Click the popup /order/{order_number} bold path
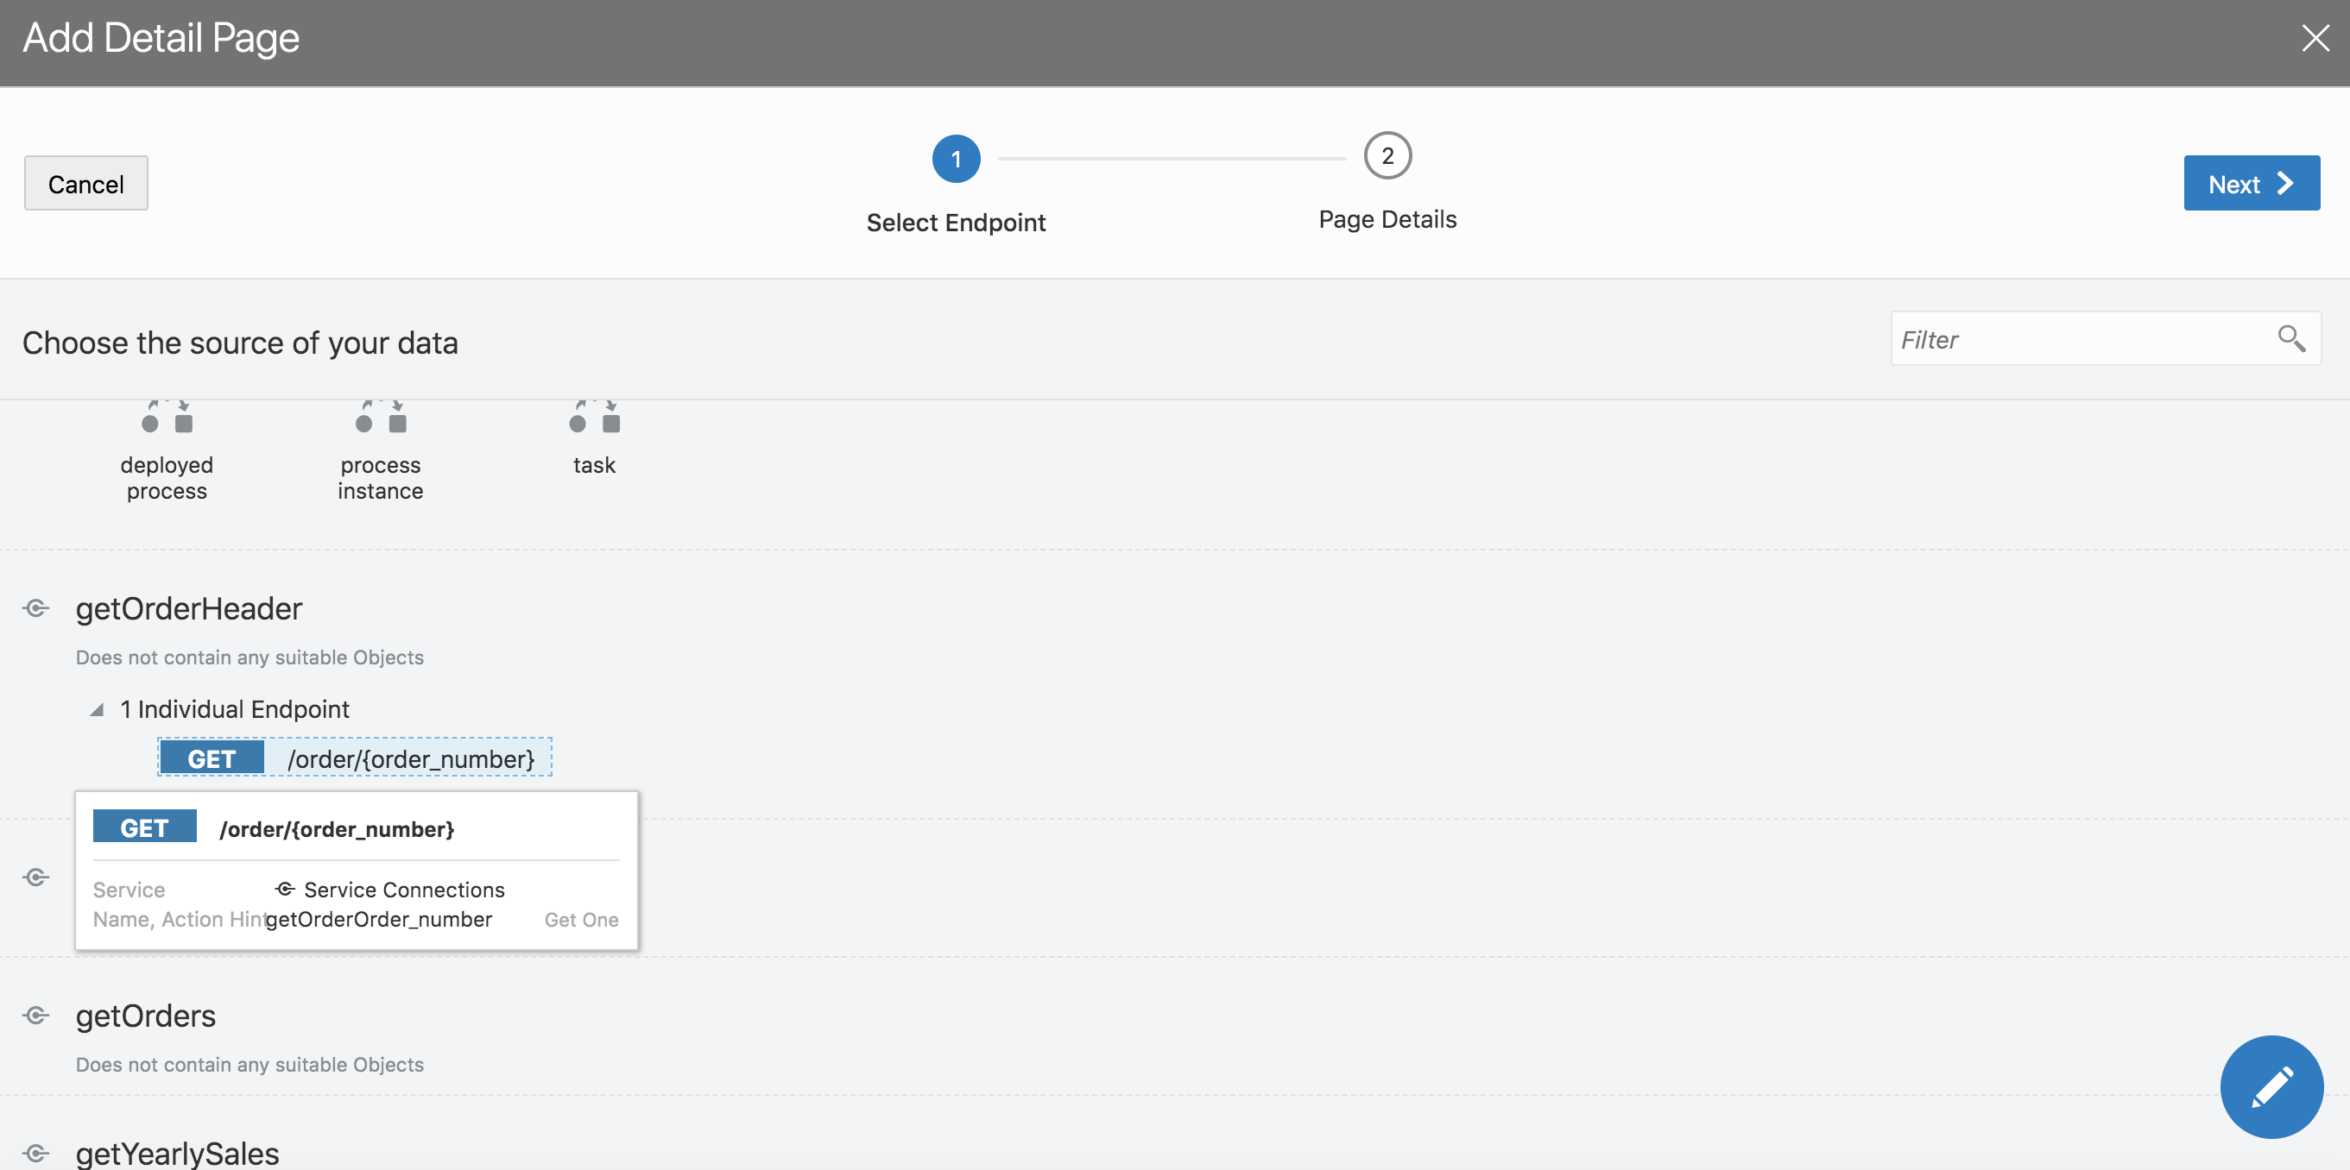The width and height of the screenshot is (2350, 1170). 337,829
